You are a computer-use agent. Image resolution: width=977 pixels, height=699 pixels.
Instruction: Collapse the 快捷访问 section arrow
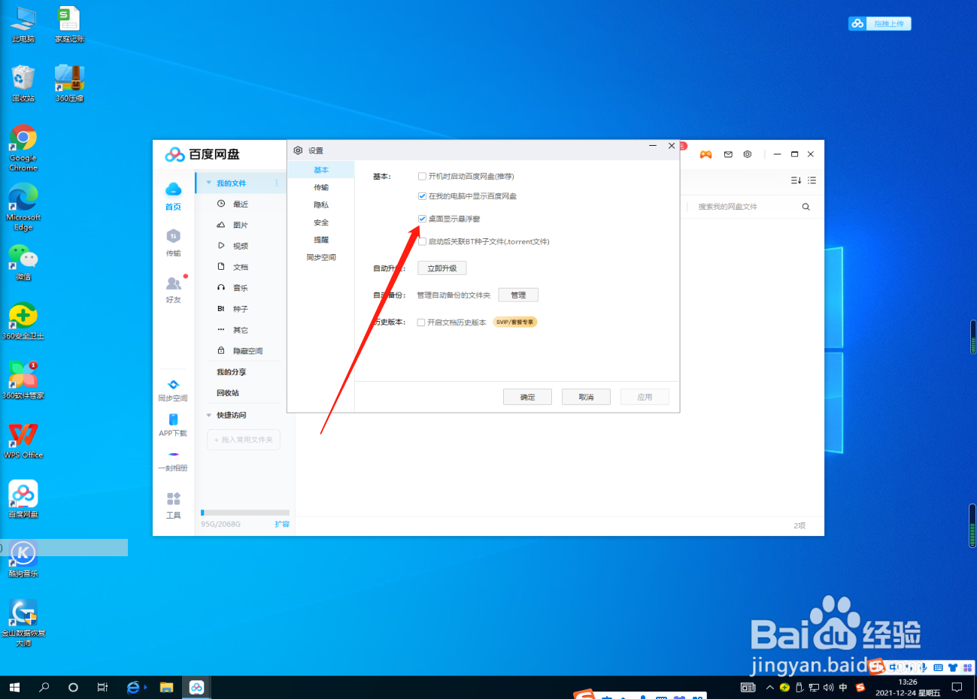click(x=208, y=415)
